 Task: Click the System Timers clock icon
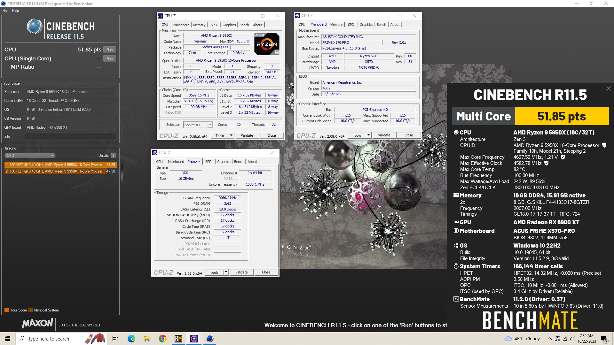(456, 266)
